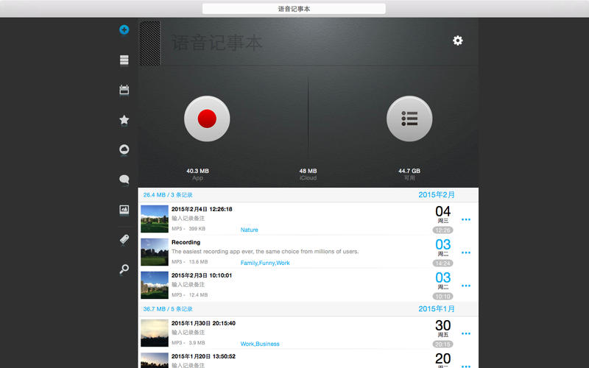The width and height of the screenshot is (589, 368).
Task: Click the Family,Funny,Work tags link
Action: [x=265, y=263]
